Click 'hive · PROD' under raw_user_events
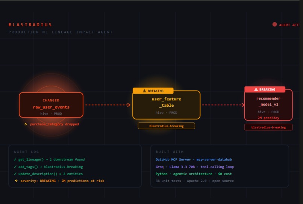Image resolution: width=303 pixels, height=204 pixels. pyautogui.click(x=51, y=113)
